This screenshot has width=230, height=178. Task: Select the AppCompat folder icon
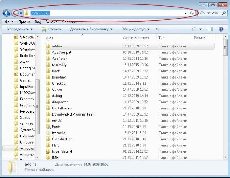[48, 52]
